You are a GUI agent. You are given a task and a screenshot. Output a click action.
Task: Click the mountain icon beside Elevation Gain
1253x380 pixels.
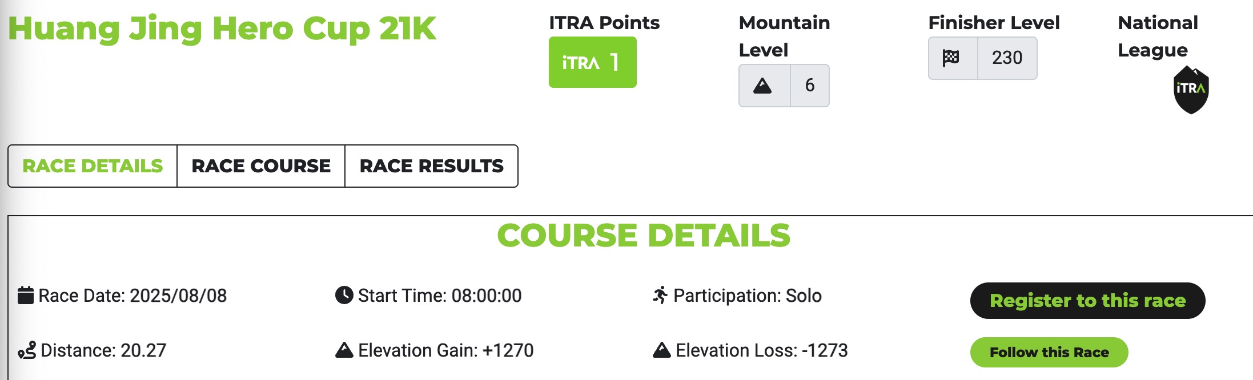344,350
